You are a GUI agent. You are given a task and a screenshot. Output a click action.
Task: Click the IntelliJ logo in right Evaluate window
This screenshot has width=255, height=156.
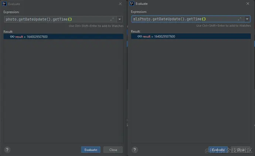pos(132,3)
